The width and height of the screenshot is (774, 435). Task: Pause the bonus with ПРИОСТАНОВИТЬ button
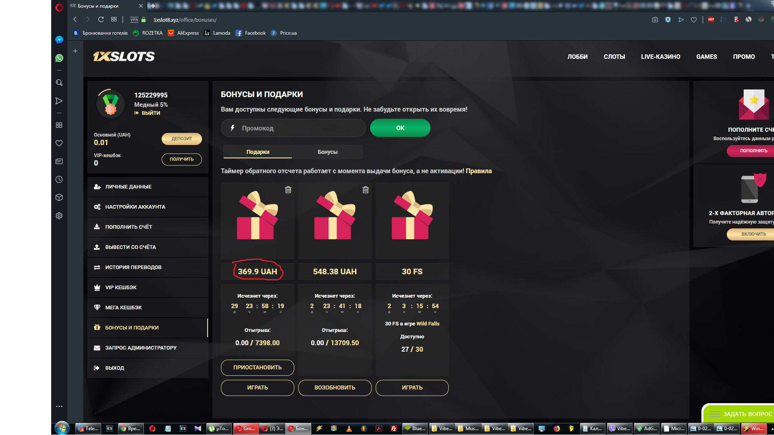click(257, 367)
